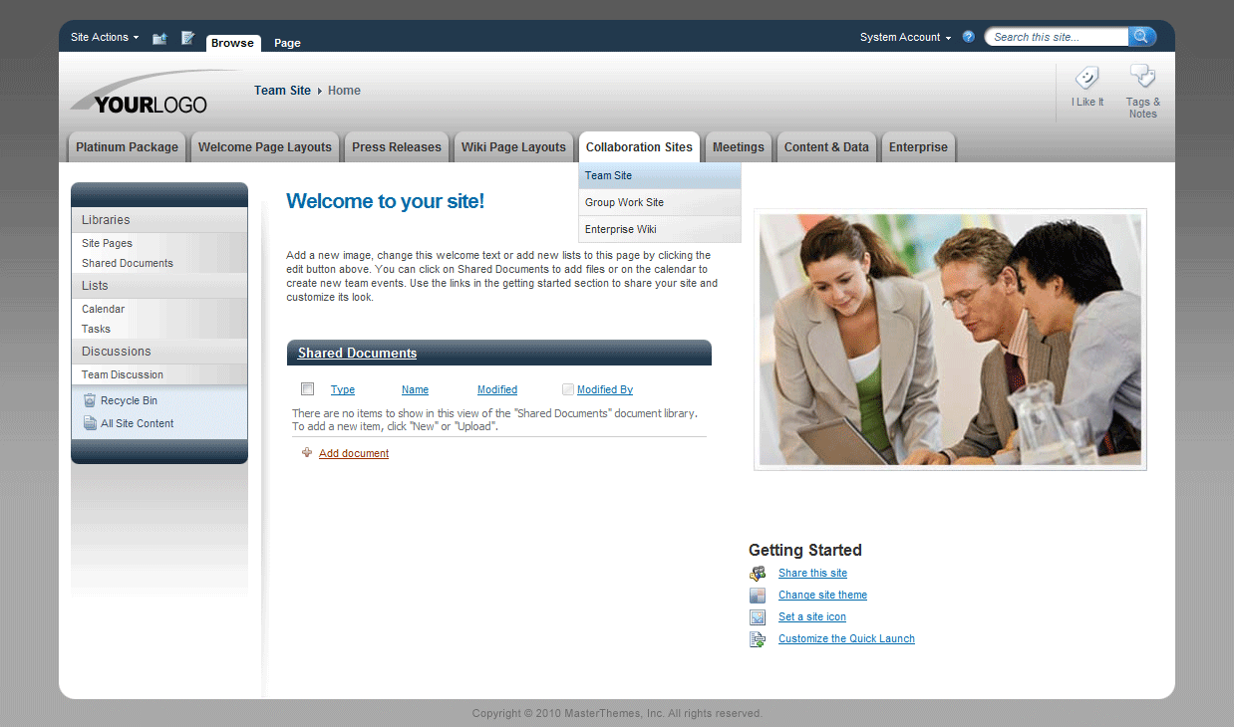Screen dimensions: 1234x727
Task: Click the Help question mark icon
Action: (x=968, y=36)
